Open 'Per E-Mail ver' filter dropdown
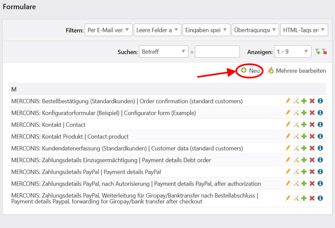The image size is (335, 228). pos(109,30)
